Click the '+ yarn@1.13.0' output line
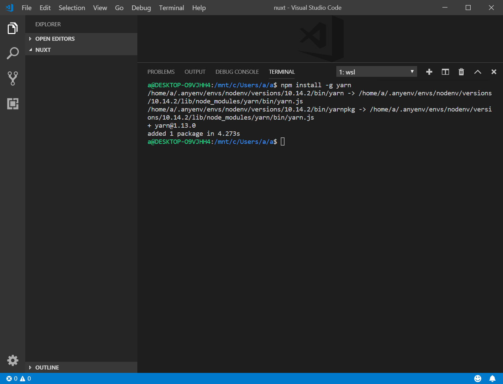Screen dimensions: 503x384 tap(172, 126)
